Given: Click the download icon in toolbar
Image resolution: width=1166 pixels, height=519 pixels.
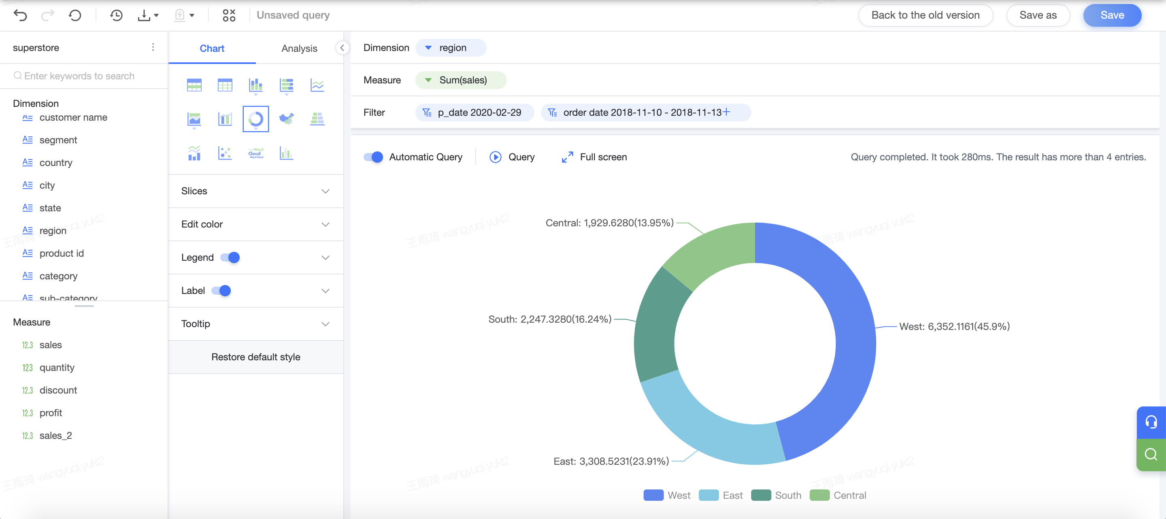Looking at the screenshot, I should pos(144,15).
